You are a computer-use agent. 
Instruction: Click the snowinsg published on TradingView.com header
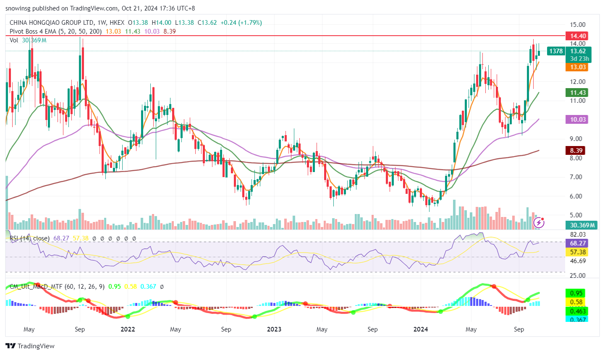click(100, 8)
